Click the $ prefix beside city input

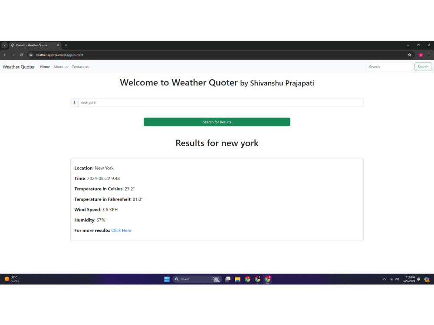pos(75,103)
